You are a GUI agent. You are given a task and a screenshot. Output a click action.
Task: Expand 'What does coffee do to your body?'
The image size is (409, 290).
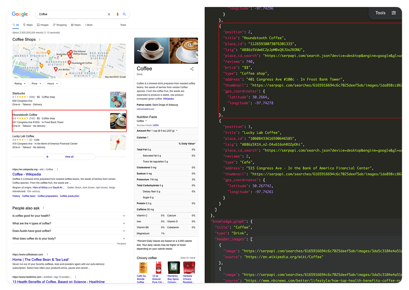click(x=69, y=239)
